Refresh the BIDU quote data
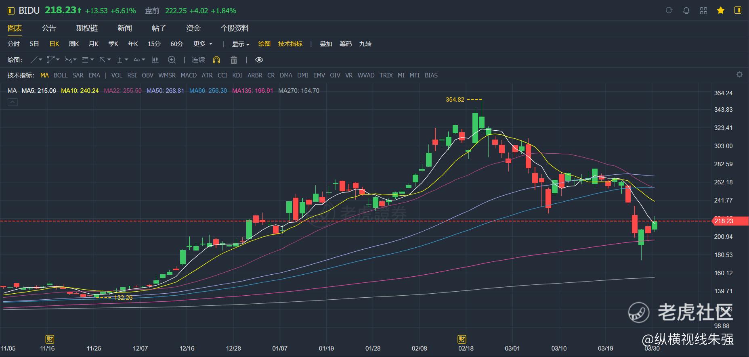749x357 pixels. pyautogui.click(x=669, y=10)
